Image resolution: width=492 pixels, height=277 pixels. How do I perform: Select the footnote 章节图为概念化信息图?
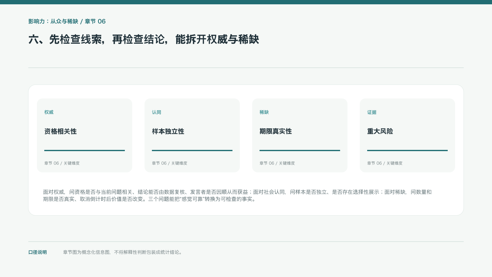(x=123, y=252)
